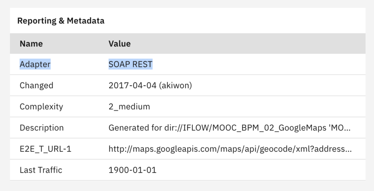374x191 pixels.
Task: Open the maps.googleapis.com geocode URL value
Action: pyautogui.click(x=230, y=149)
